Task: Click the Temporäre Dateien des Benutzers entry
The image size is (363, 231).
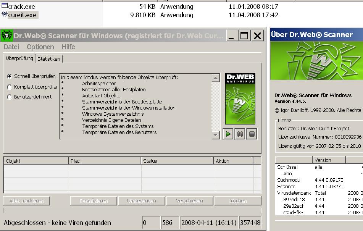Action: 119,132
